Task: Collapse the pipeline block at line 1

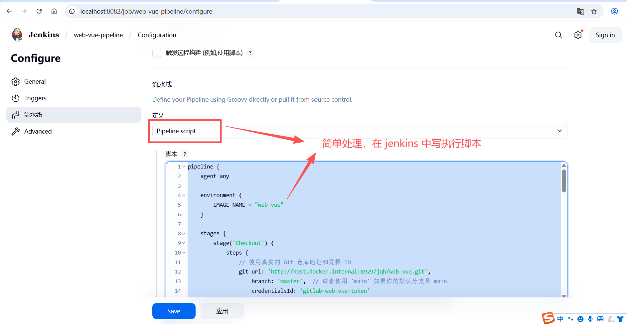Action: click(184, 166)
